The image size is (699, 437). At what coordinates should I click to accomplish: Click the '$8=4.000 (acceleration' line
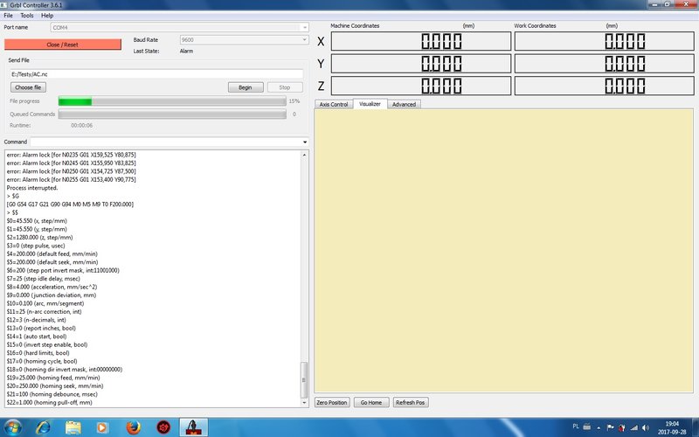point(52,287)
